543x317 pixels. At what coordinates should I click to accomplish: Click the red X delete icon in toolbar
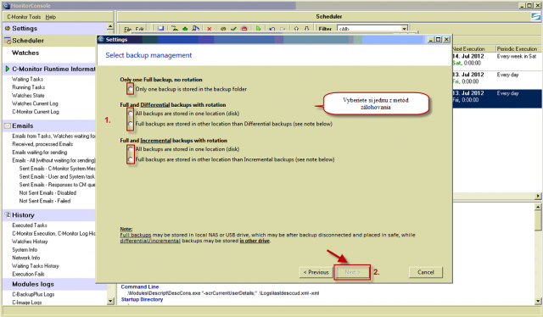click(210, 29)
